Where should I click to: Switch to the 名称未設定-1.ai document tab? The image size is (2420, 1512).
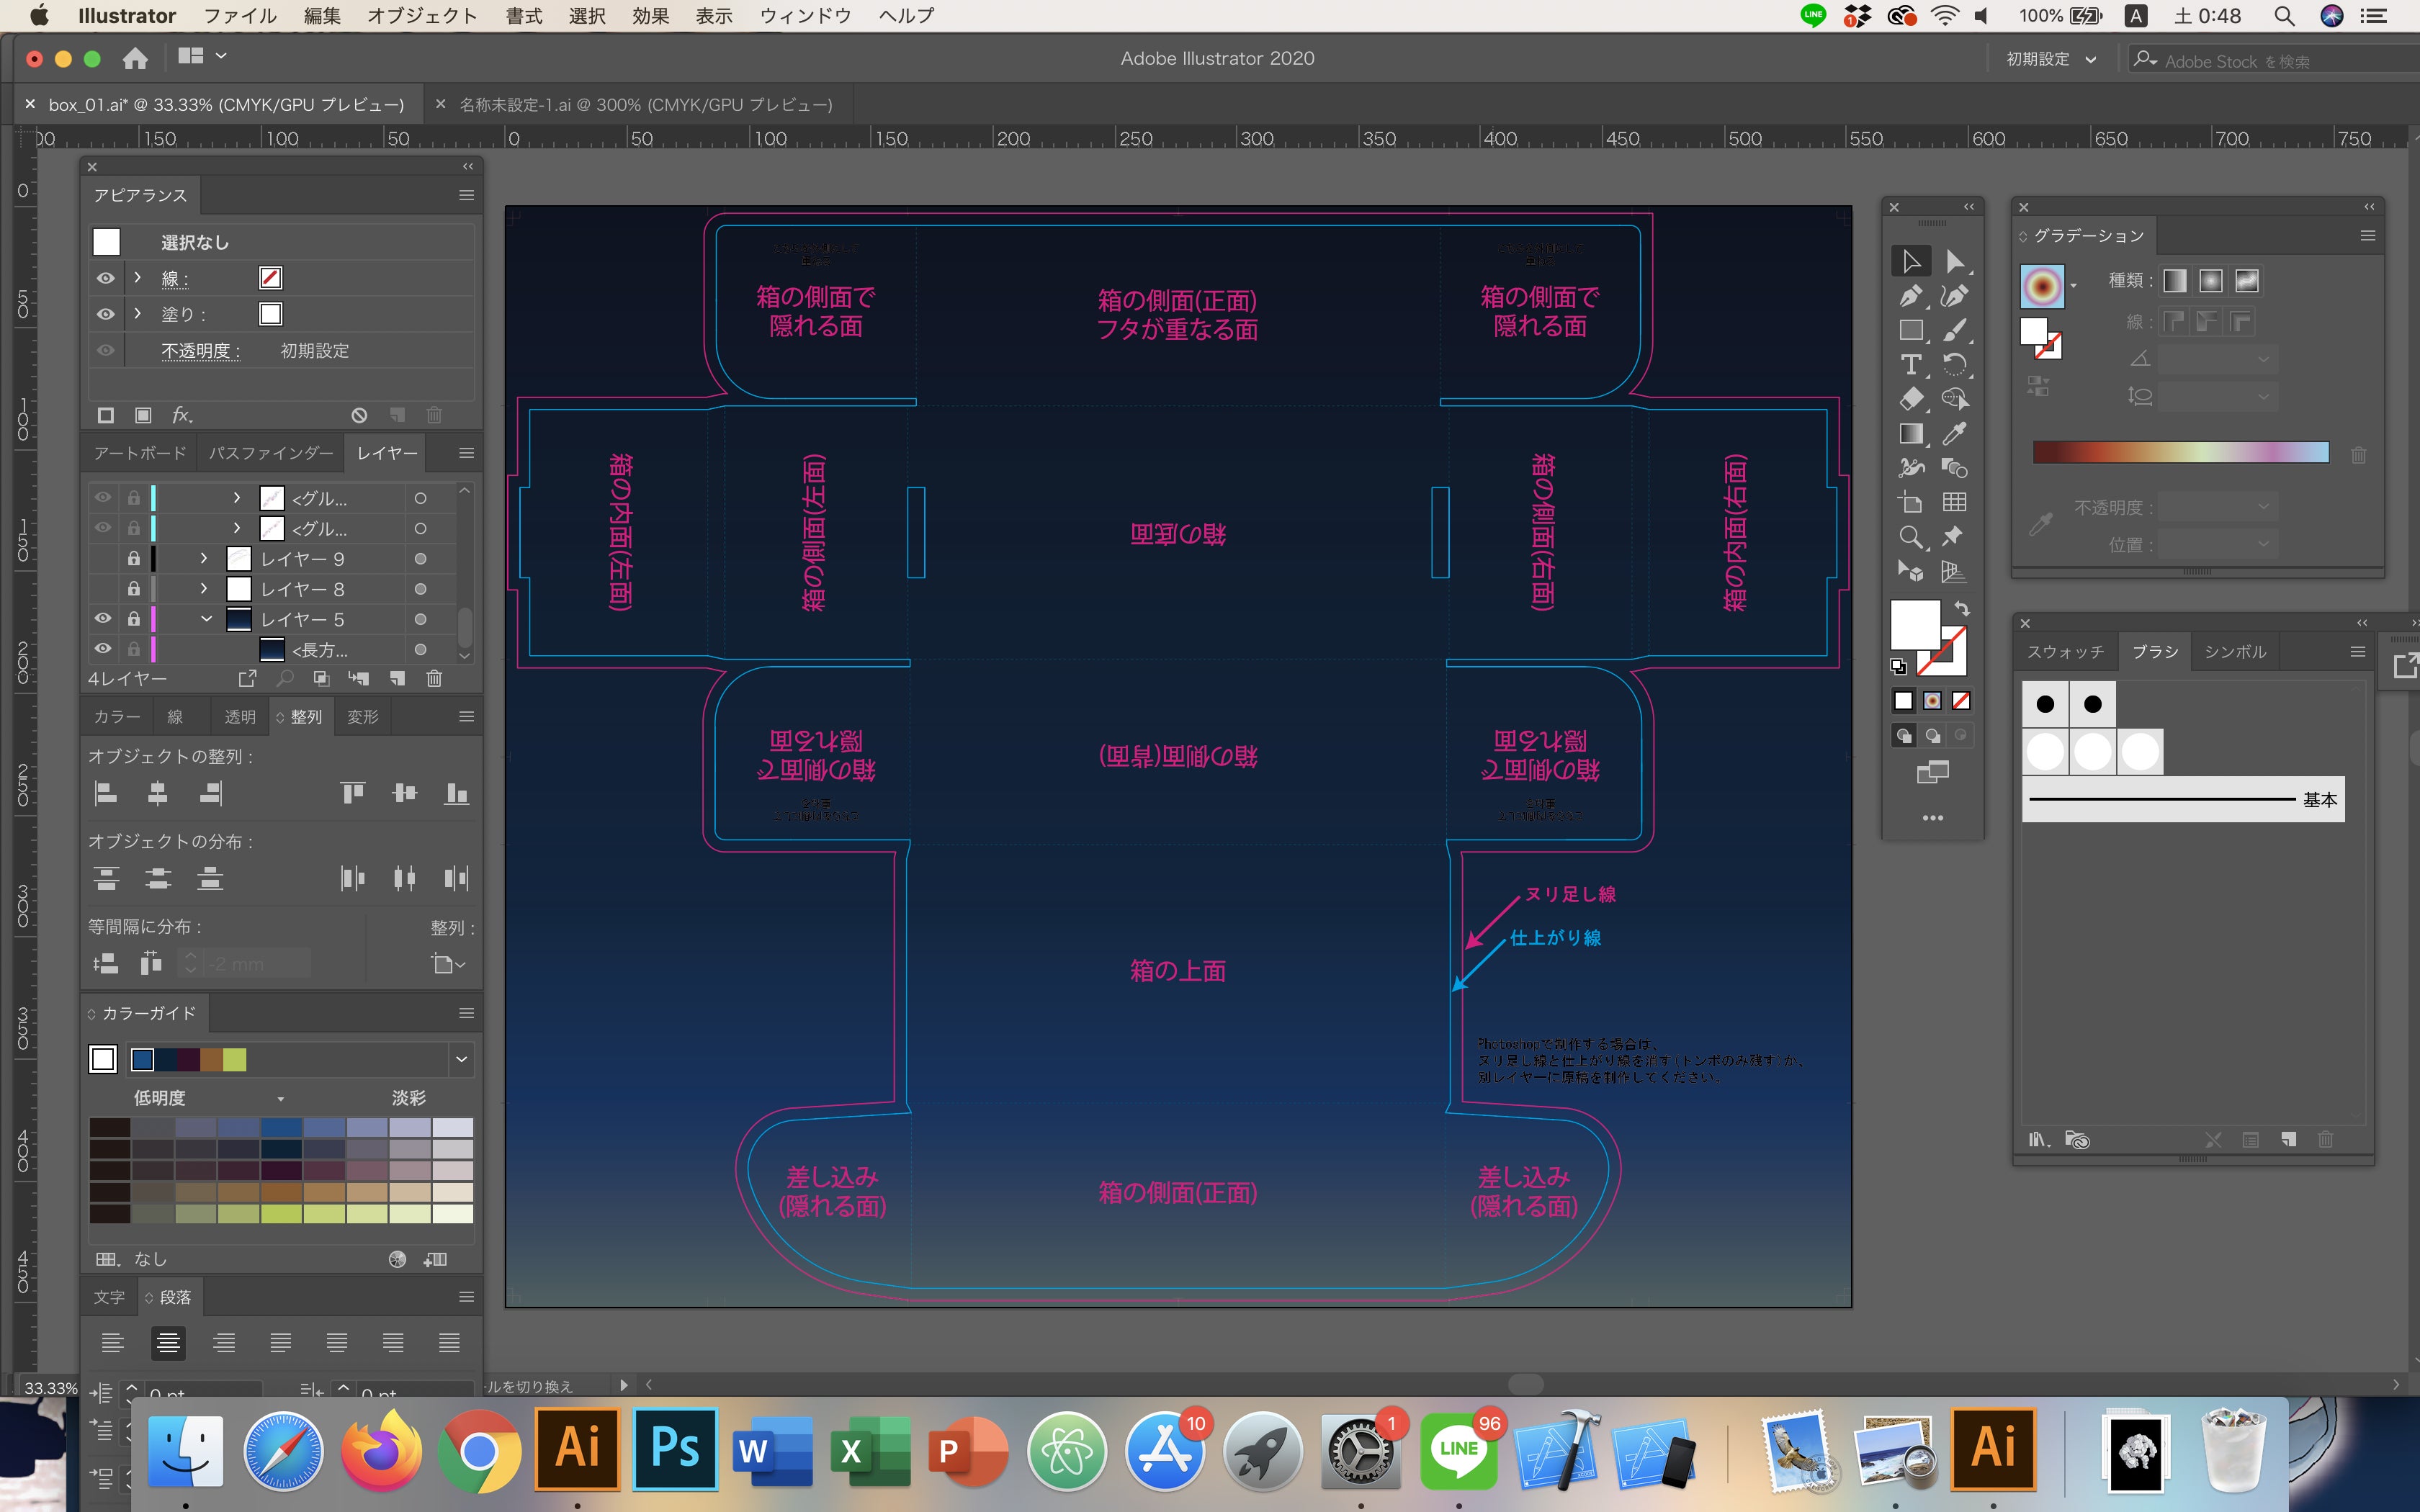pyautogui.click(x=645, y=105)
